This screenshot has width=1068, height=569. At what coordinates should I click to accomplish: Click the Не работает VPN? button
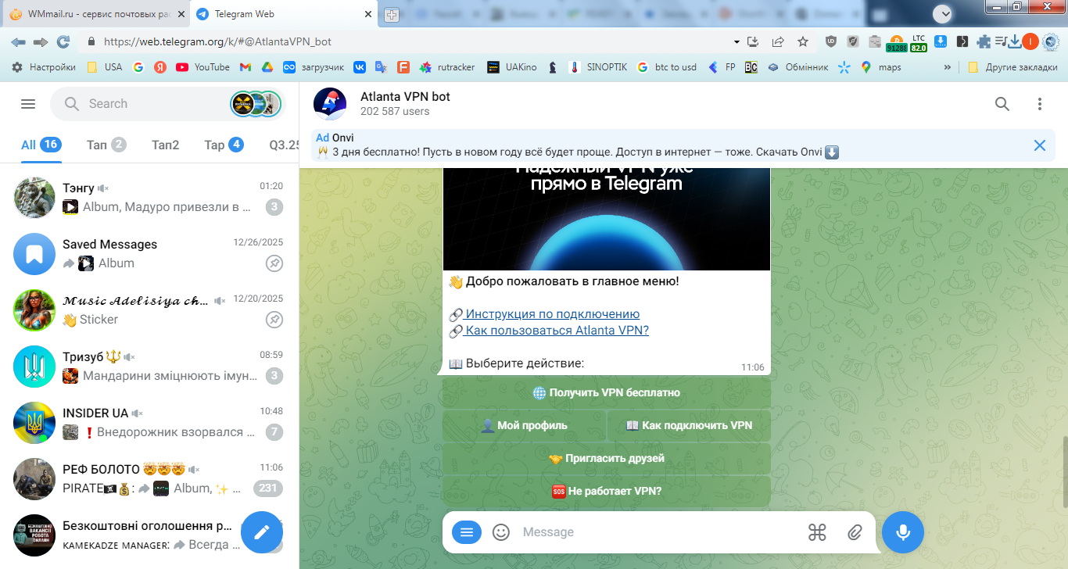click(607, 492)
